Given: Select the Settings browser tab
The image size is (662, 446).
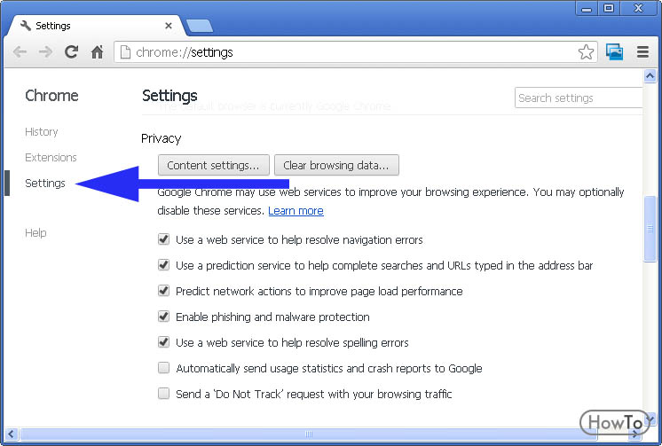Looking at the screenshot, I should pos(95,26).
